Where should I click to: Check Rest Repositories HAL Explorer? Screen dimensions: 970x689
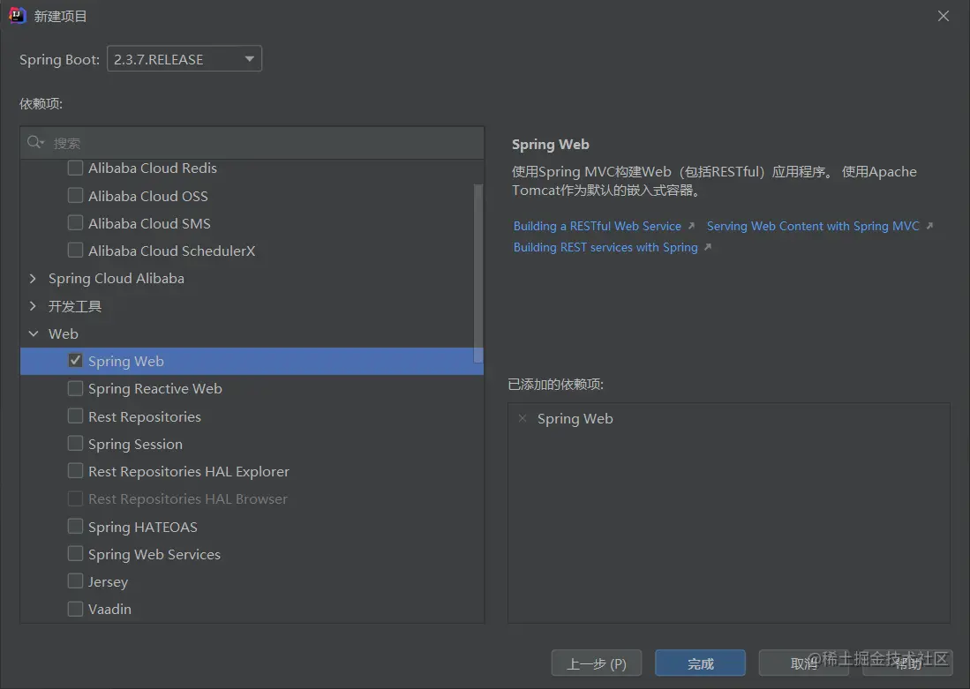click(75, 471)
